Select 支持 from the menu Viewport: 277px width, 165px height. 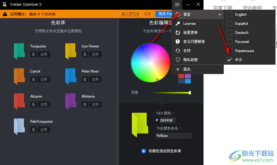[x=198, y=51]
